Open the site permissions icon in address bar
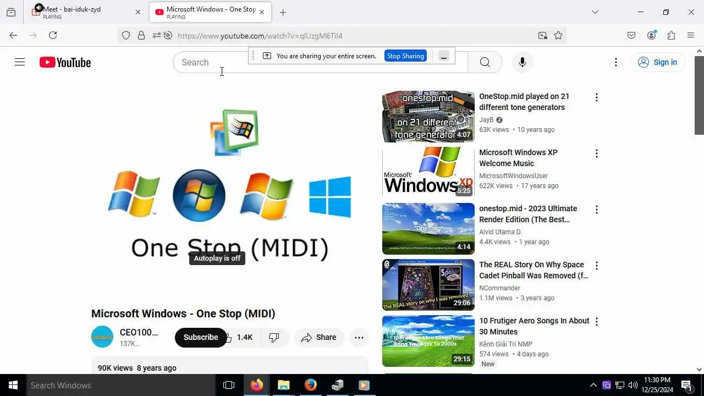 [156, 36]
